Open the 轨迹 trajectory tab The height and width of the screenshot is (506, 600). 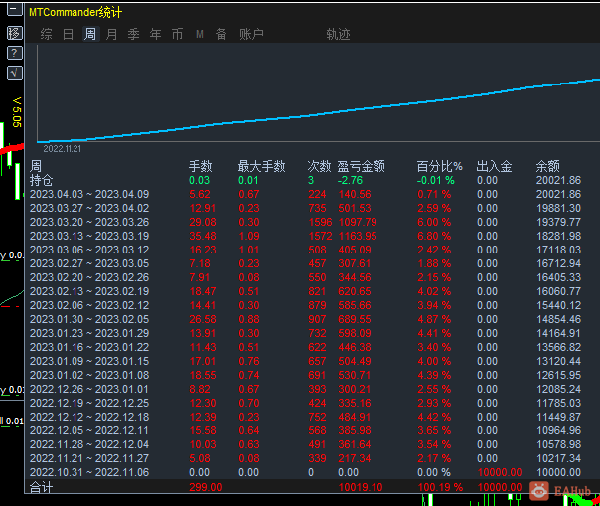tap(338, 34)
